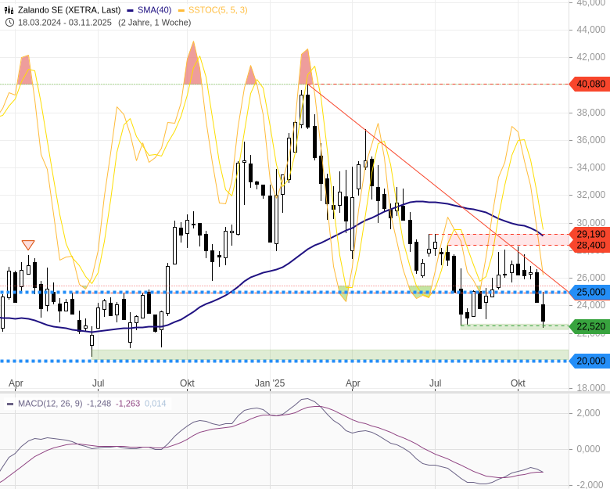Click the candlestick chart icon beside Zalando SE
610x489 pixels.
tap(9, 9)
